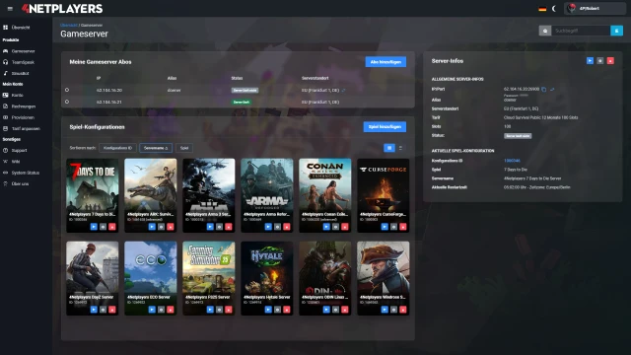Screen dimensions: 631x355
Task: Click play on the CurseForge card
Action: click(x=385, y=227)
